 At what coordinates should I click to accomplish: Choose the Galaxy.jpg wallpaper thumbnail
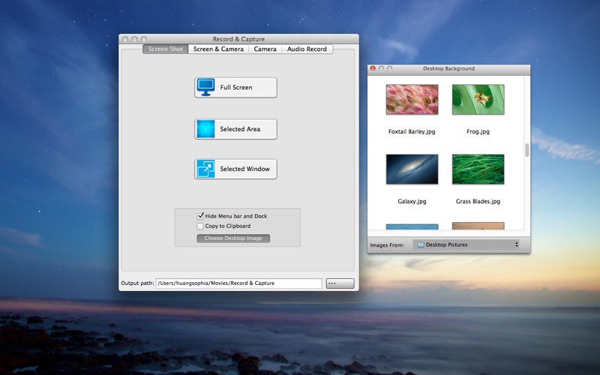tap(412, 169)
